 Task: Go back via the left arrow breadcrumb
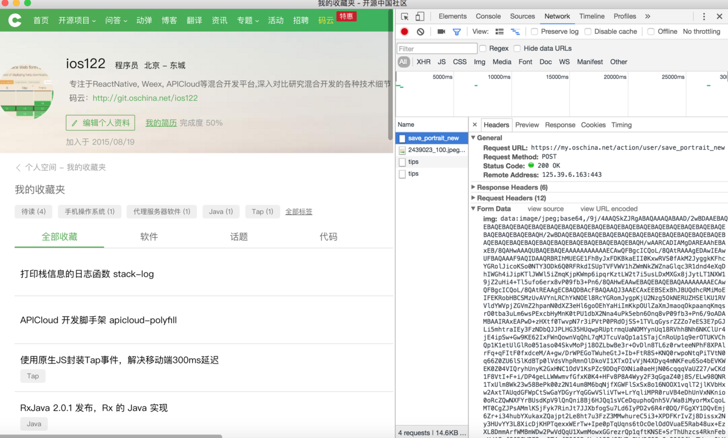[x=18, y=167]
